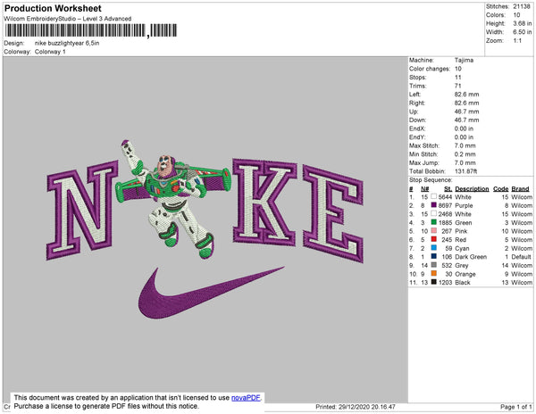Click the Trims value 71
Viewport: 536px width, 414px height.
tap(457, 86)
